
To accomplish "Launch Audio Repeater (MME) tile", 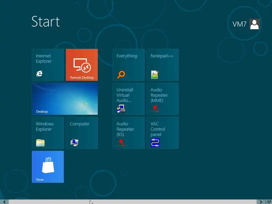I will pyautogui.click(x=162, y=99).
